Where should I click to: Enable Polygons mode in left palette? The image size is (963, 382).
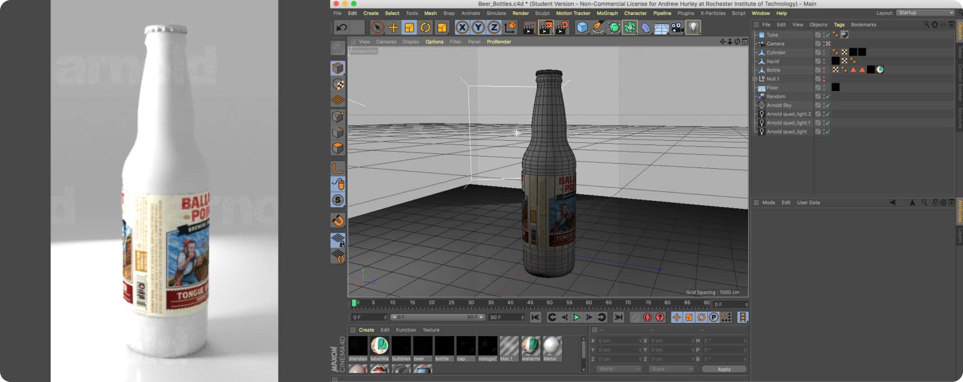[x=338, y=148]
